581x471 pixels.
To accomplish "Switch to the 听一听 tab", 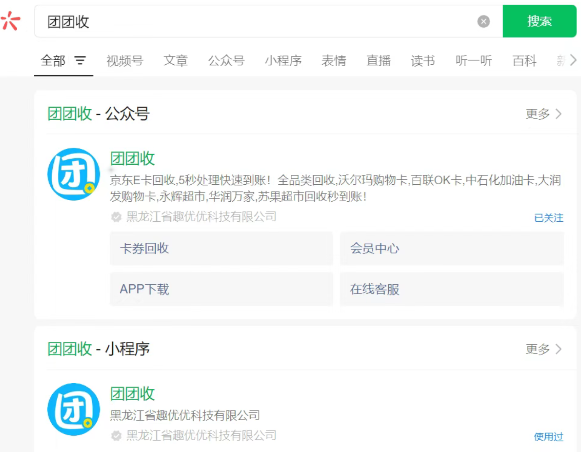I will pyautogui.click(x=474, y=61).
